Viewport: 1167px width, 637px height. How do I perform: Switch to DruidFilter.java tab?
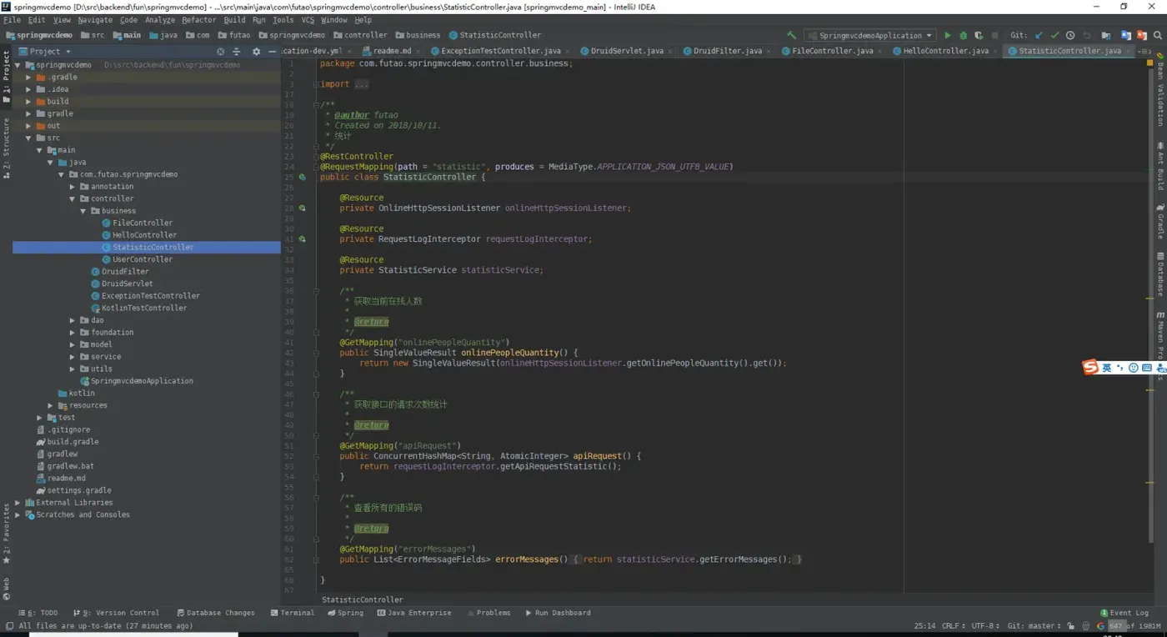[728, 51]
